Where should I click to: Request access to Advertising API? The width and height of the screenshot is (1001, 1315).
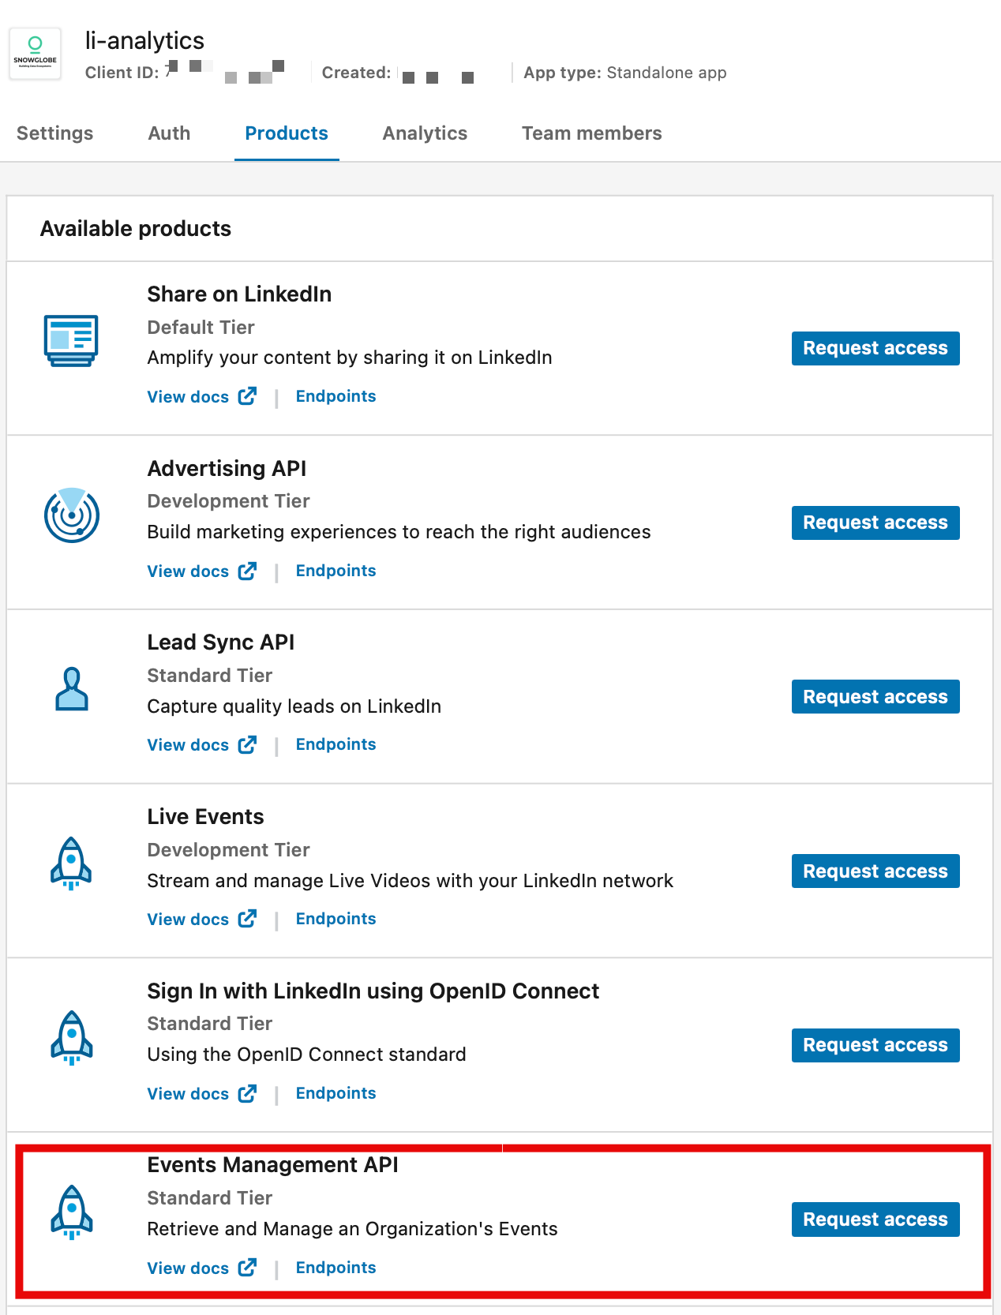875,523
